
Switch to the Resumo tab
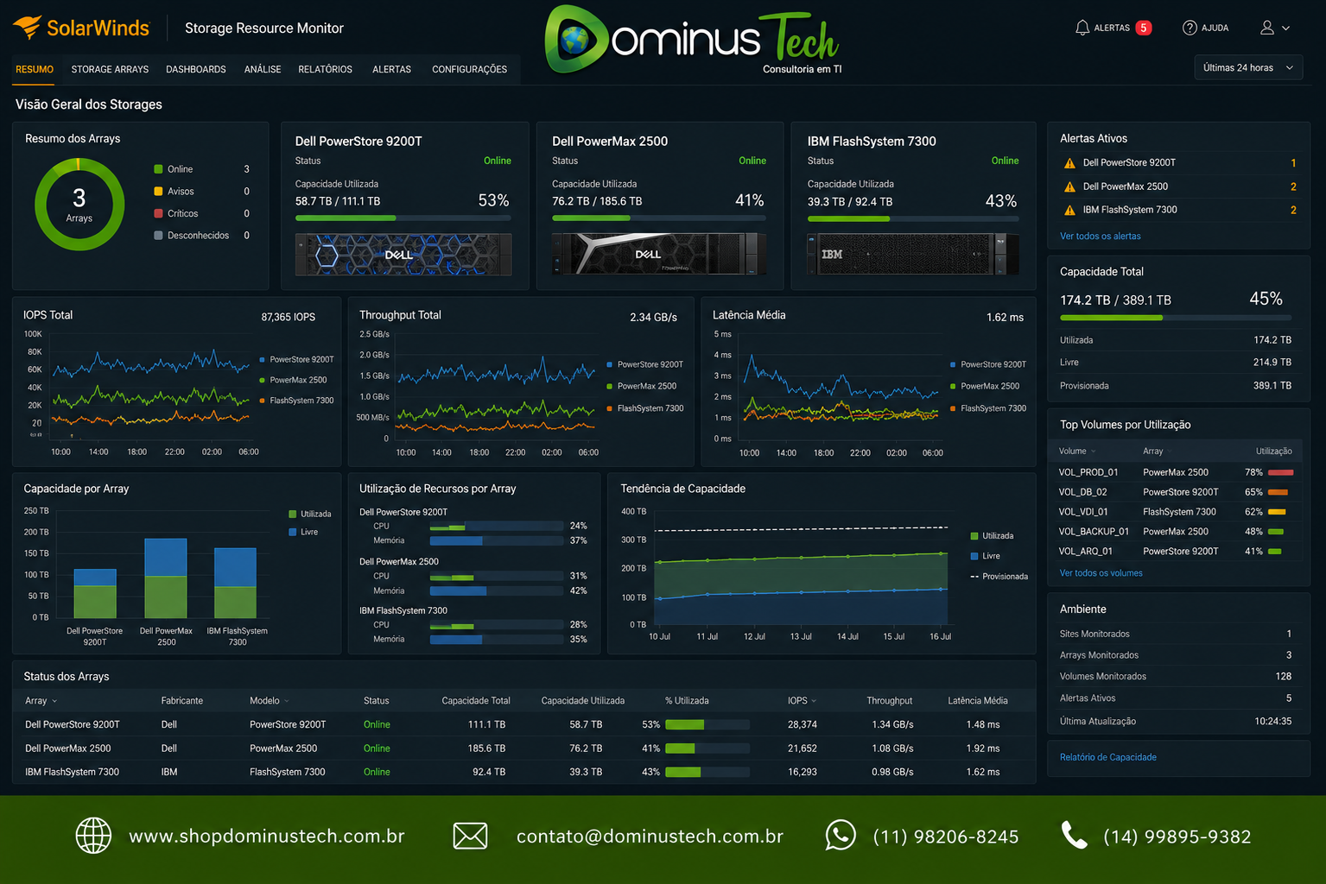point(35,69)
